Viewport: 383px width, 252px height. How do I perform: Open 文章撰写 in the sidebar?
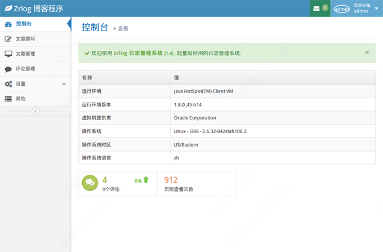coord(26,39)
